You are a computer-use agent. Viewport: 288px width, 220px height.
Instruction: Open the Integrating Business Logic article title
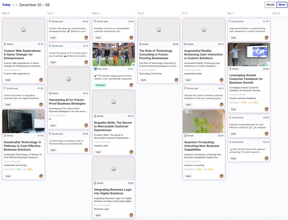(113, 192)
